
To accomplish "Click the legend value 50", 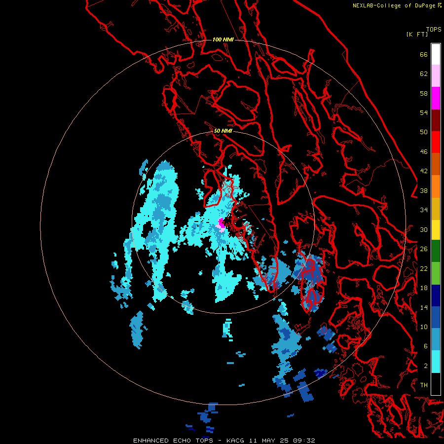I will coord(424,132).
